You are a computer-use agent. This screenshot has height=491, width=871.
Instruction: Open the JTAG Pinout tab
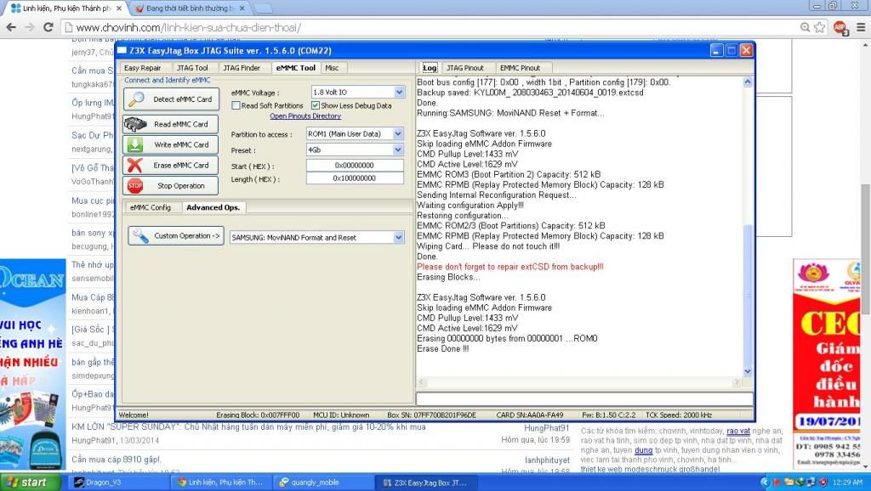(x=465, y=68)
